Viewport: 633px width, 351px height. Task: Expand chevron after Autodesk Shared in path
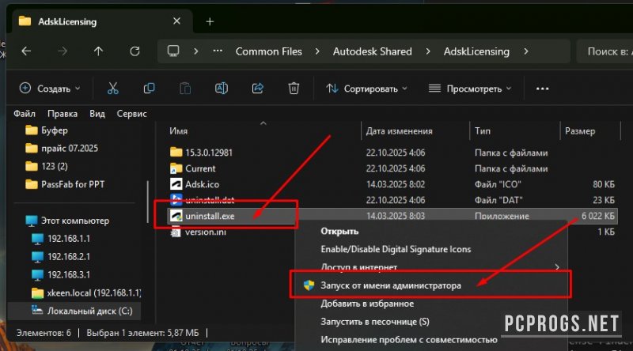428,51
